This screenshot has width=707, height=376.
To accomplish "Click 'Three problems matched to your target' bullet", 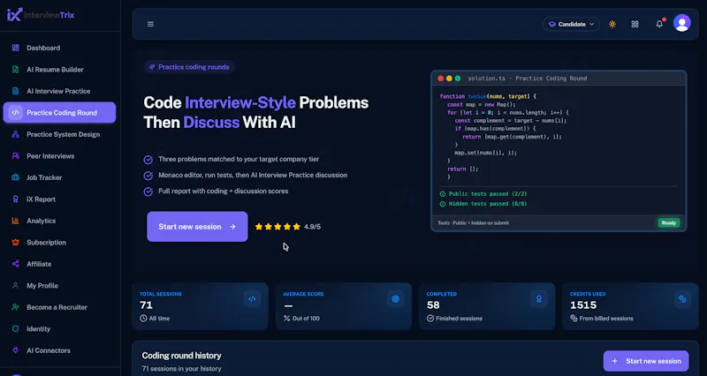I will tap(232, 159).
